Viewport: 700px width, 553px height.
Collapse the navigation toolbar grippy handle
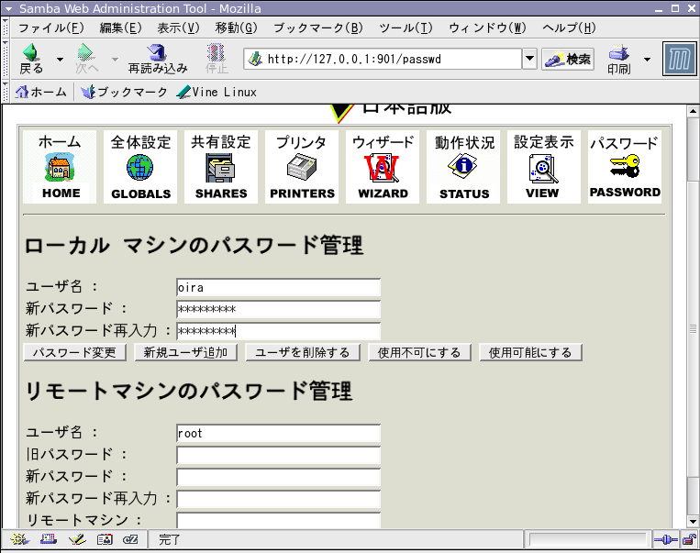[6, 59]
